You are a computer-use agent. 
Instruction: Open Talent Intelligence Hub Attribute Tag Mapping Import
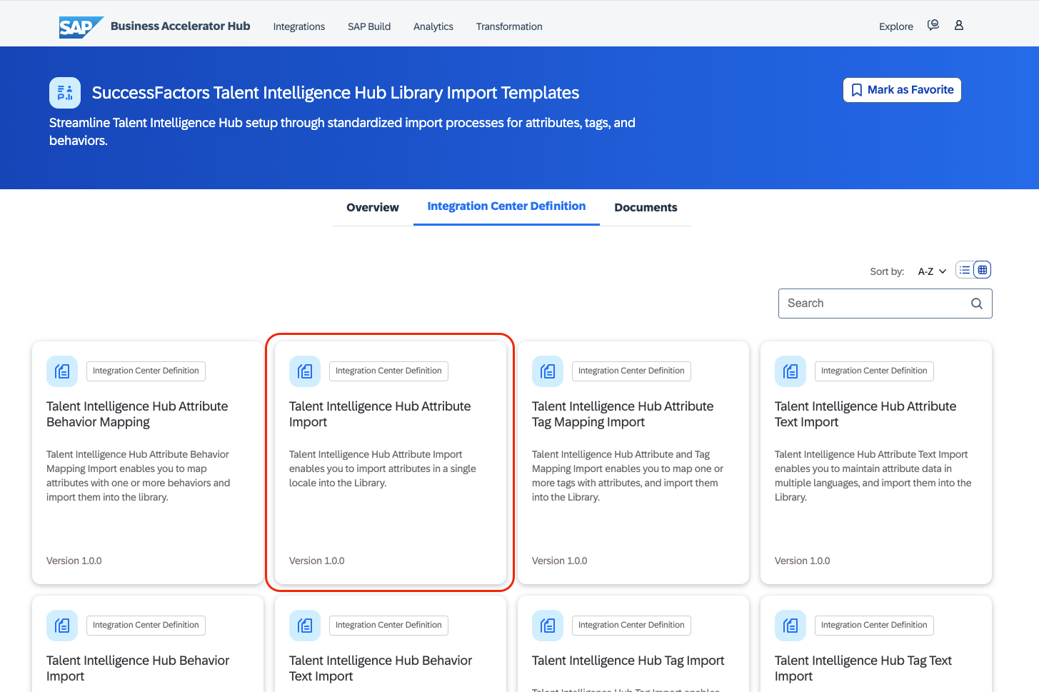623,414
